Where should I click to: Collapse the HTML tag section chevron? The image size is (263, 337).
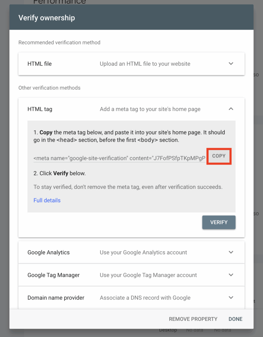tap(231, 109)
